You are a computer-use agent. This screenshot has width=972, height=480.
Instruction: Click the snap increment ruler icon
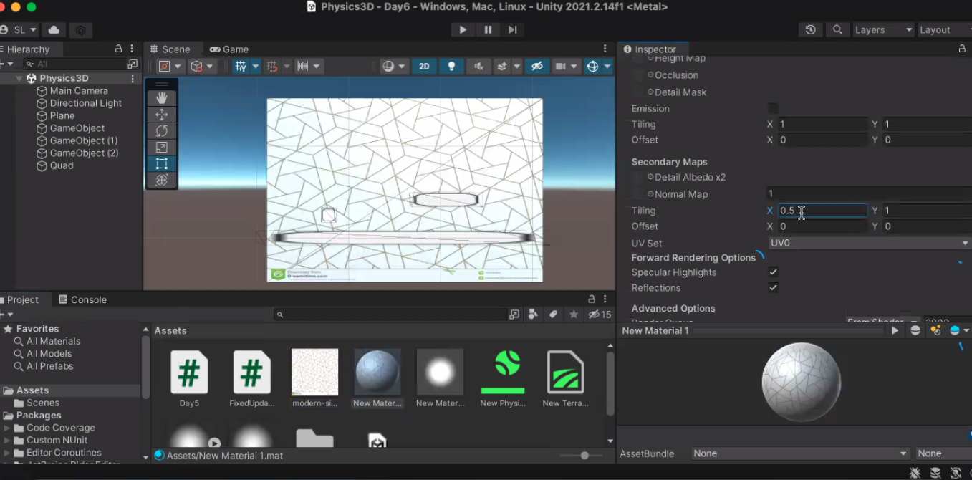coord(303,66)
